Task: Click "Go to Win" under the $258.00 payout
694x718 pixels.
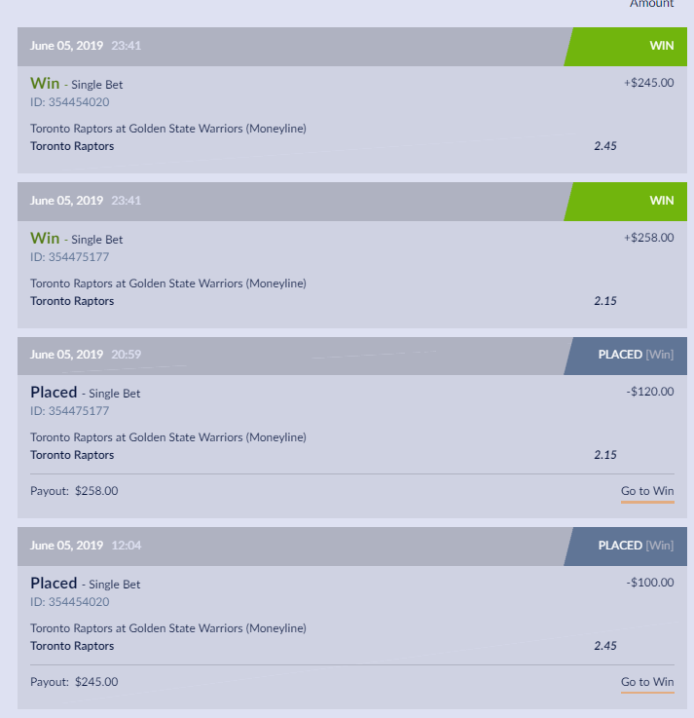Action: coord(647,491)
